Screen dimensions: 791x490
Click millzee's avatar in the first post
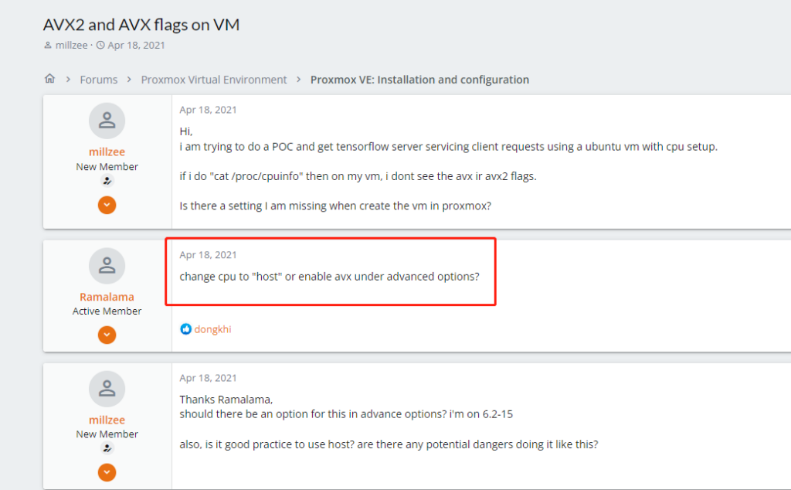pyautogui.click(x=107, y=121)
